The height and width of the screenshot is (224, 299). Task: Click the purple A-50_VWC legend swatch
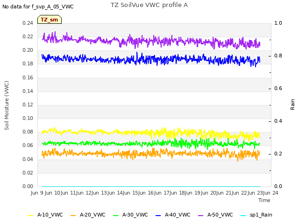(200, 216)
